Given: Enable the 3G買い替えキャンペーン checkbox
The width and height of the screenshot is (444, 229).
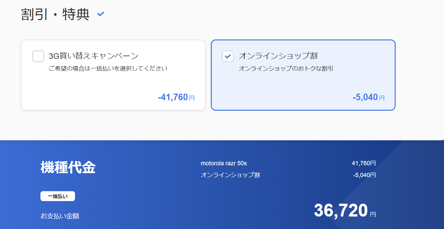Looking at the screenshot, I should [38, 56].
